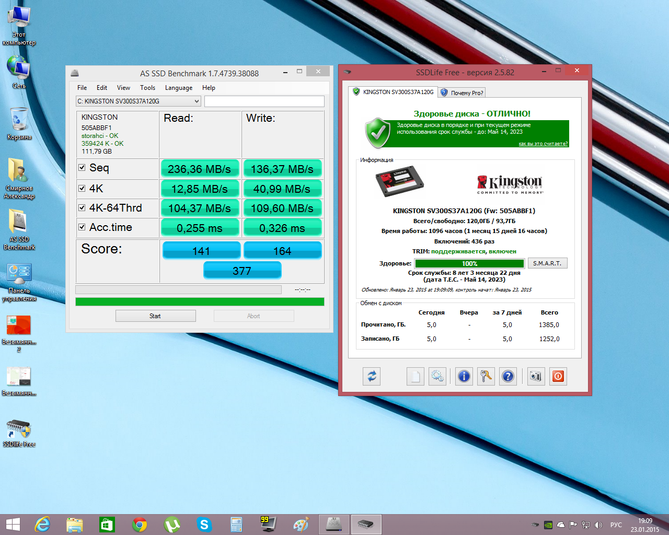This screenshot has height=535, width=669.
Task: Click the Kingston SSD drive thumbnail image
Action: [x=400, y=182]
